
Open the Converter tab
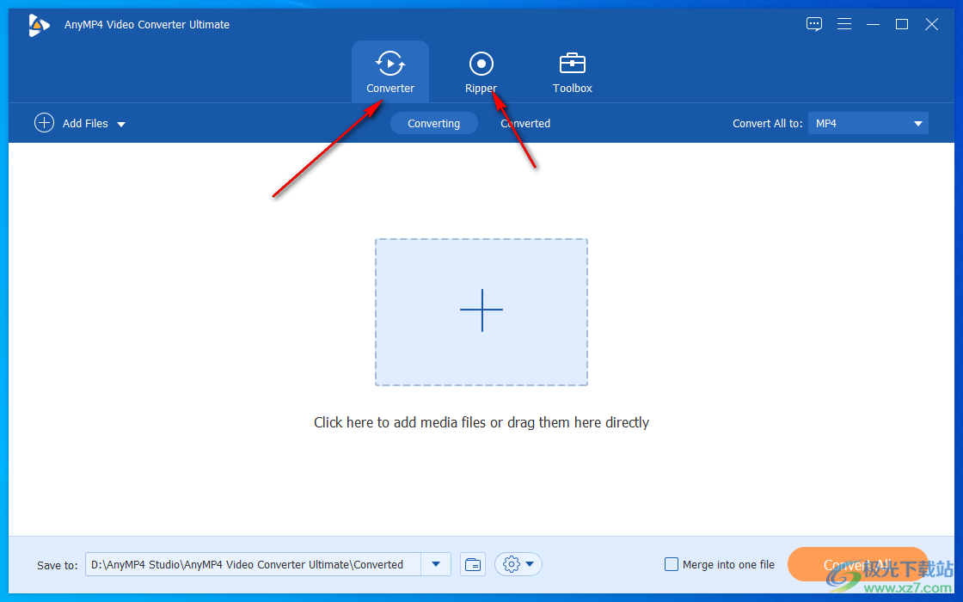click(x=390, y=72)
